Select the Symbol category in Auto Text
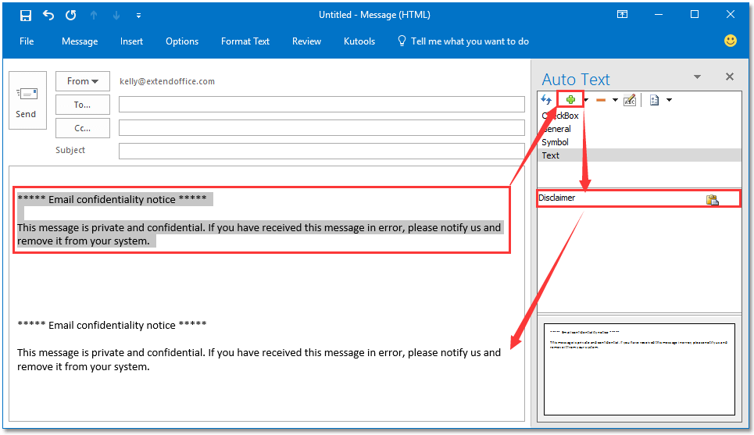 coord(556,142)
